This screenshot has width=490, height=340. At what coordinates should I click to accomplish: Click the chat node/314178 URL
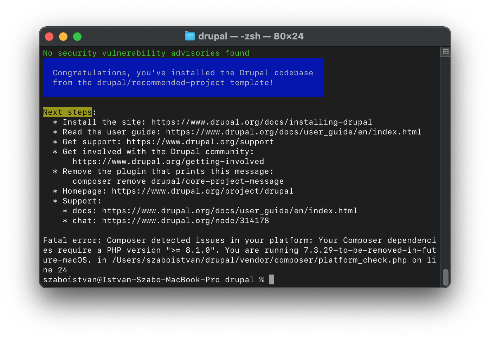[x=185, y=221]
